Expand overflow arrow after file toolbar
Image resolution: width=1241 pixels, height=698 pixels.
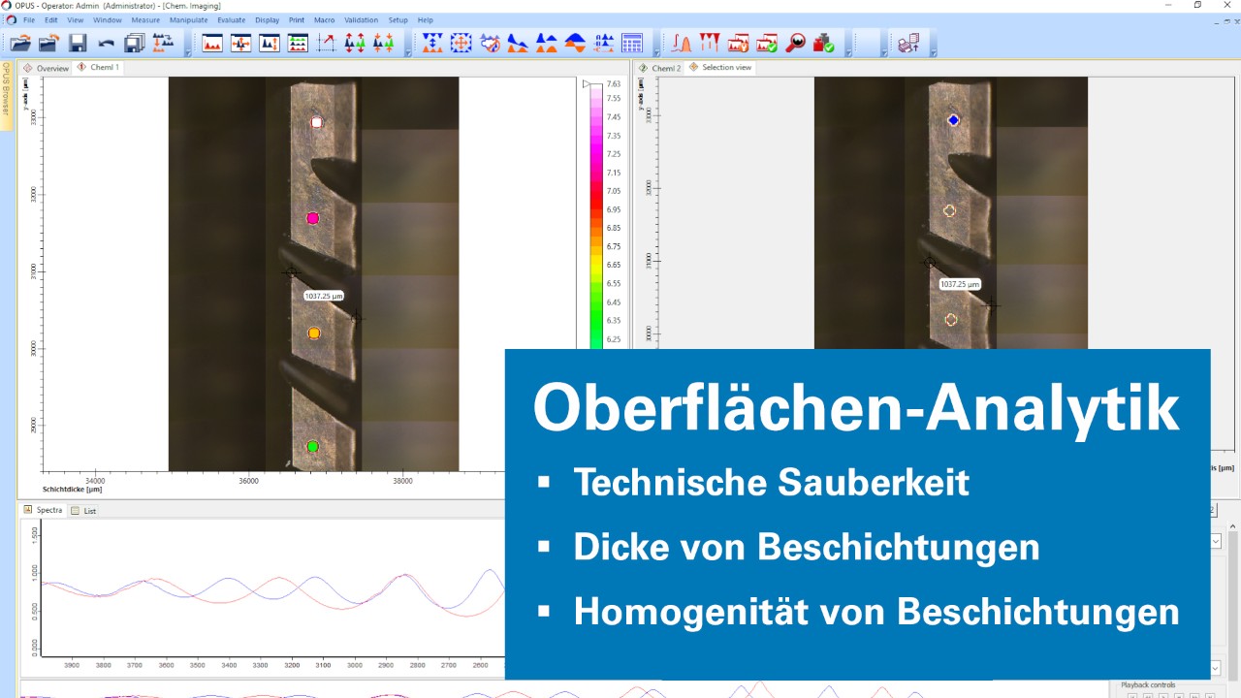[187, 53]
